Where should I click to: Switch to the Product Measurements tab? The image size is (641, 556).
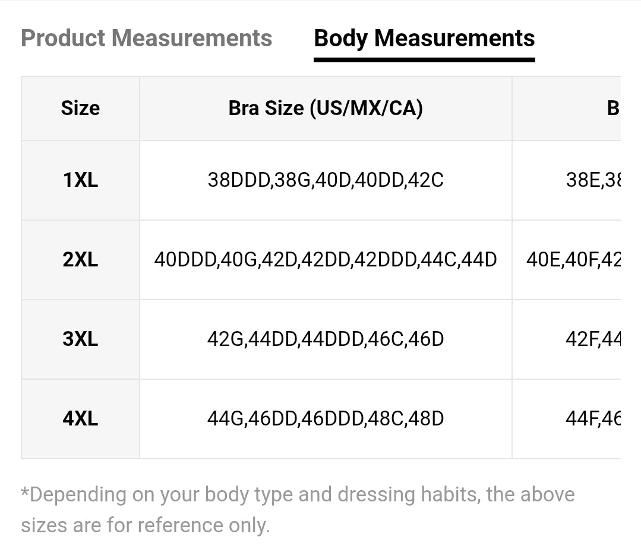[146, 39]
